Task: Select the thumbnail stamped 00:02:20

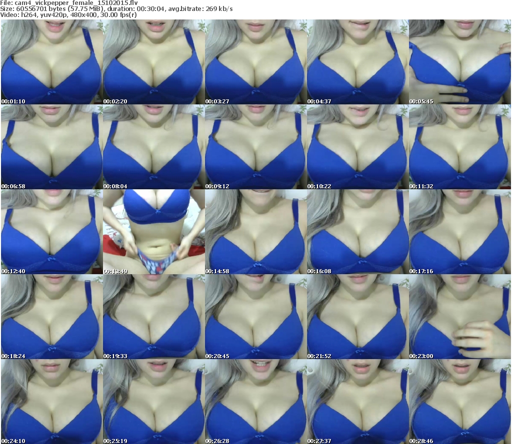Action: (x=154, y=62)
